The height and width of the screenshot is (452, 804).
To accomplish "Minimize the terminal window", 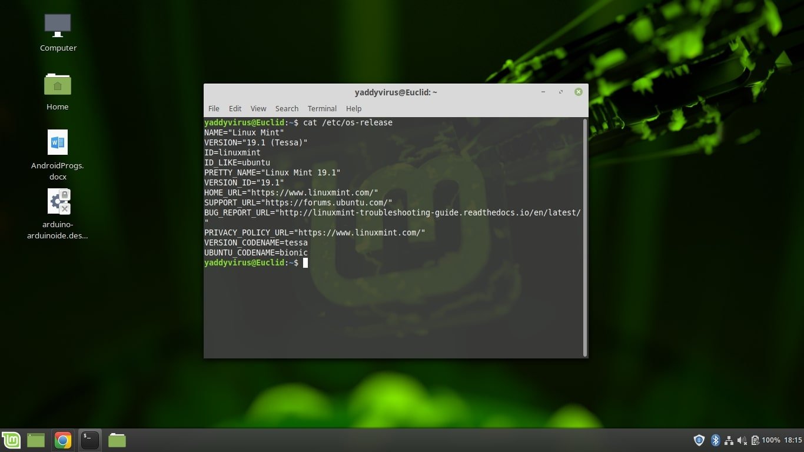I will point(543,92).
